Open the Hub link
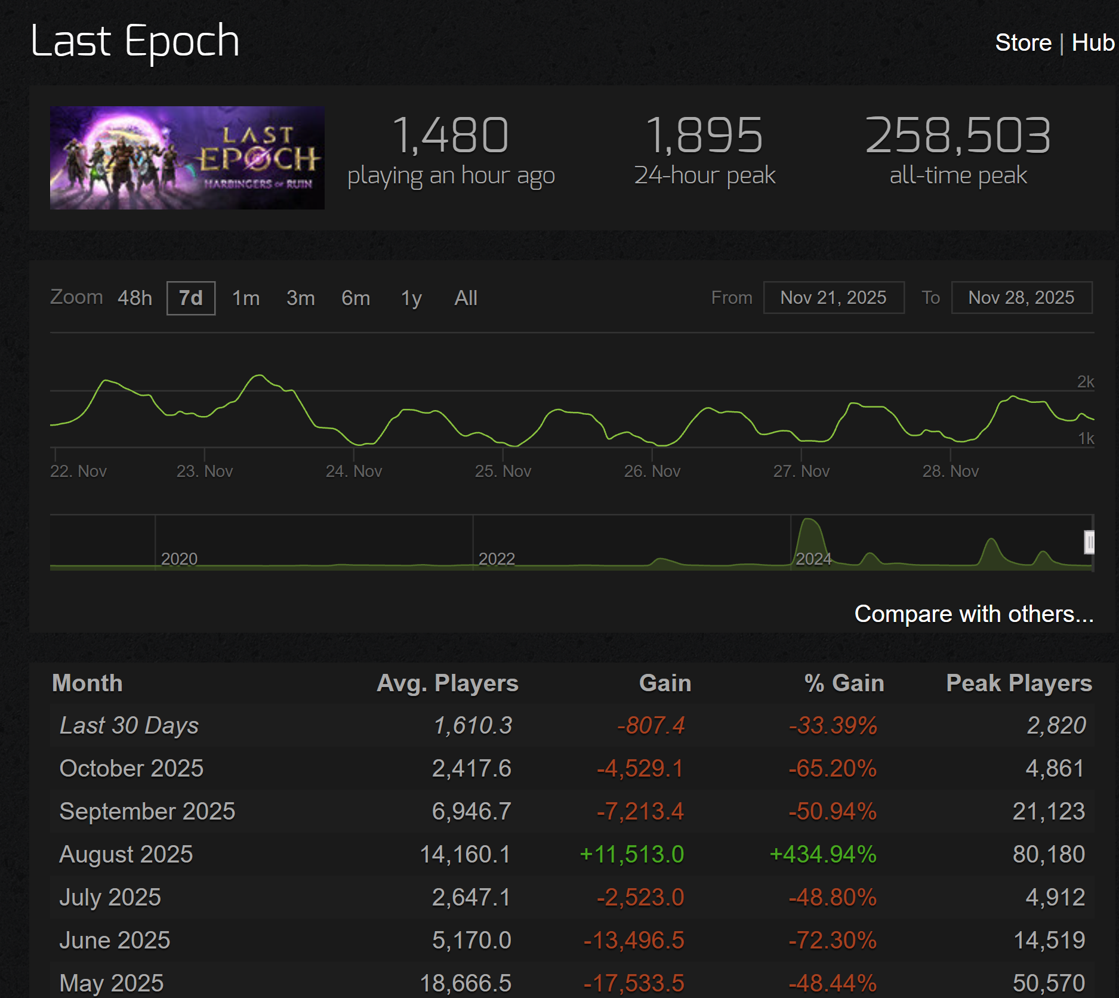The width and height of the screenshot is (1119, 998). 1093,43
